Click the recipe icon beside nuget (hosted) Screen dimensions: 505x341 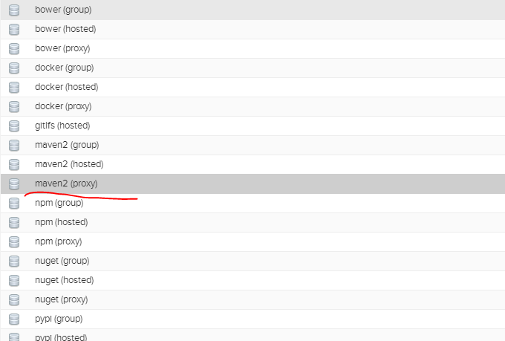(x=14, y=281)
